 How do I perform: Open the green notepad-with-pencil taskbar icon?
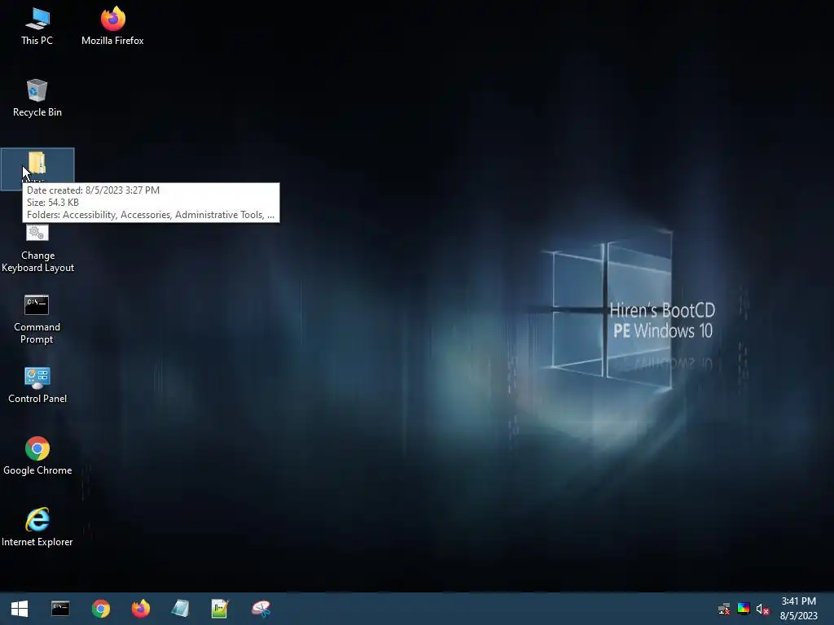(220, 609)
